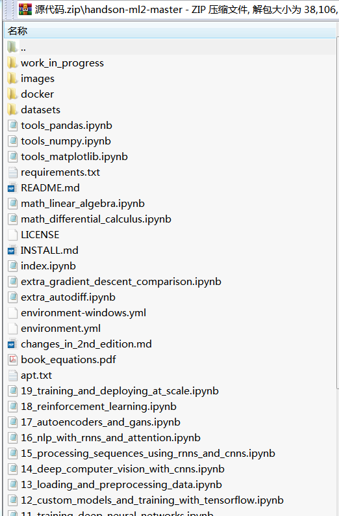
Task: Click the tools_pandas.ipynb notebook icon
Action: click(x=12, y=126)
